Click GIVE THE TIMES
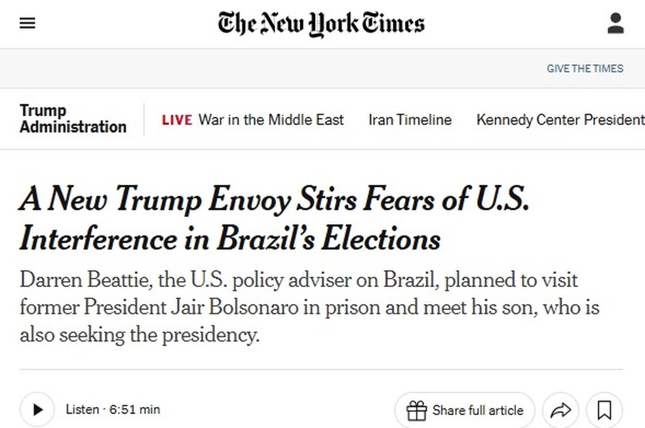The image size is (645, 428). pyautogui.click(x=585, y=68)
